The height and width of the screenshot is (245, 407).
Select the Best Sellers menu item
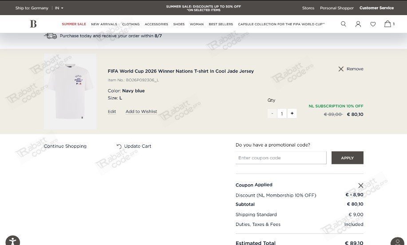(221, 24)
